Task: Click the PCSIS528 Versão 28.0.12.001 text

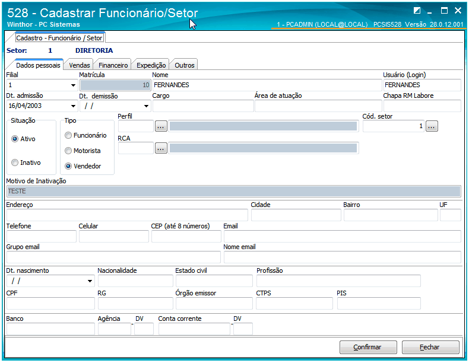Action: [418, 24]
